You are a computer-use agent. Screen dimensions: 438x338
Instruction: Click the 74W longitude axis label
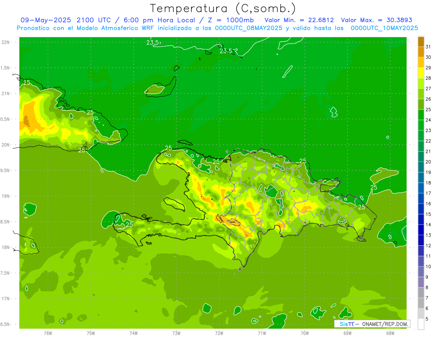coord(134,333)
